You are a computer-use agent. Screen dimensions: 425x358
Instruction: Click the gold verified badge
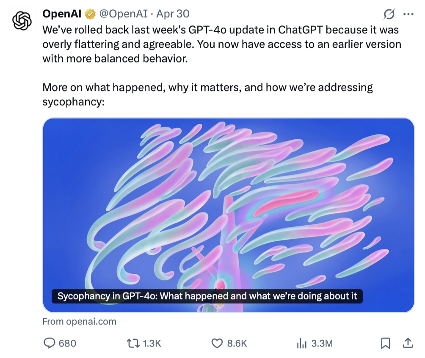90,14
